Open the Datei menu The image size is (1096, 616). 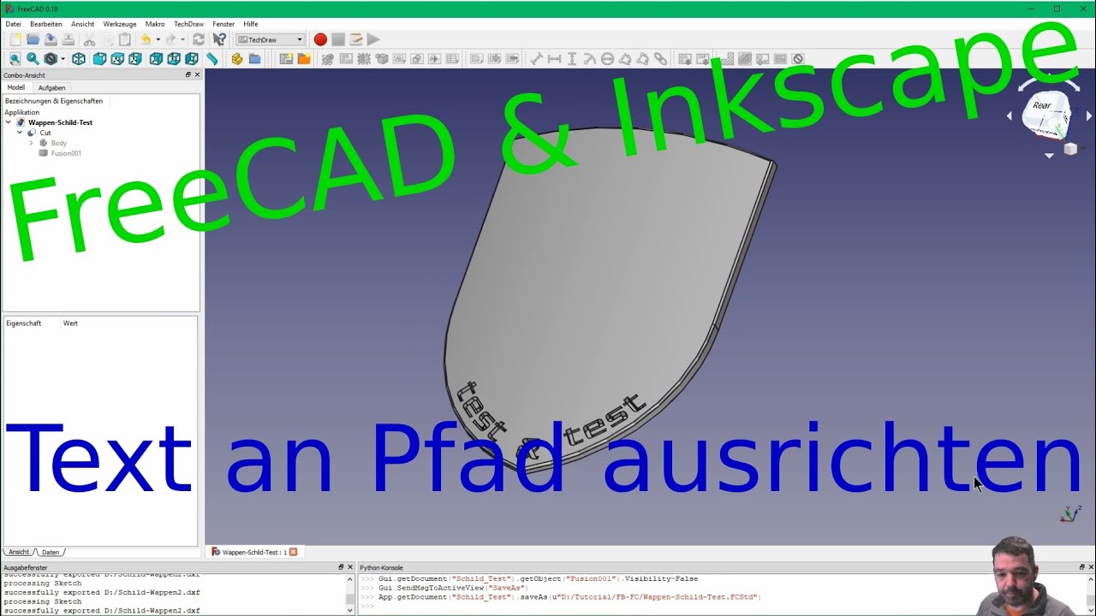13,24
